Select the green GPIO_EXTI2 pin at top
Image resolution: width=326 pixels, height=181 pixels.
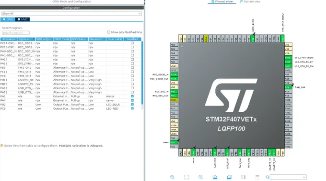(x=253, y=39)
